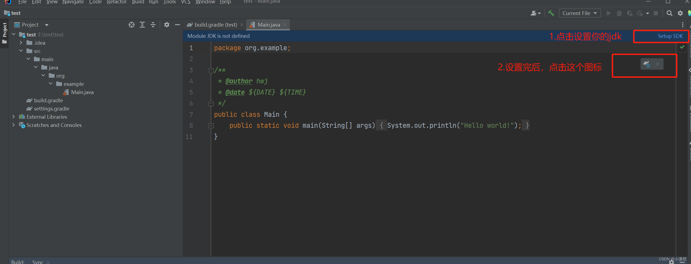Run the current file with play icon
691x264 pixels.
609,13
